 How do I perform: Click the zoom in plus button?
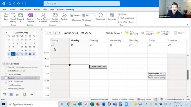point(184,100)
